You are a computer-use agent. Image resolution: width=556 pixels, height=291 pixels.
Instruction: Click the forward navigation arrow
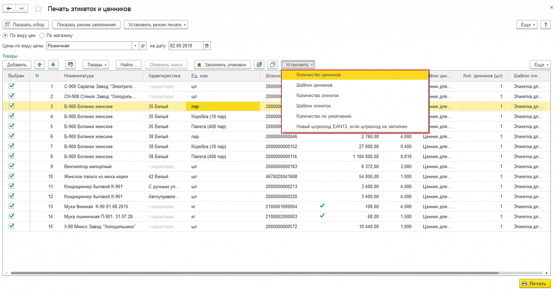click(21, 8)
